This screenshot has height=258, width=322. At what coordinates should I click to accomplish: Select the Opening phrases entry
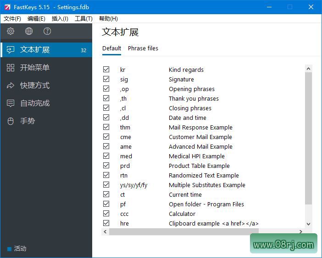click(x=192, y=89)
